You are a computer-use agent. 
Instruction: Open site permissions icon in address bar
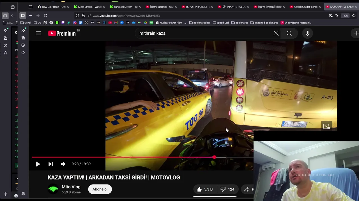pos(89,16)
